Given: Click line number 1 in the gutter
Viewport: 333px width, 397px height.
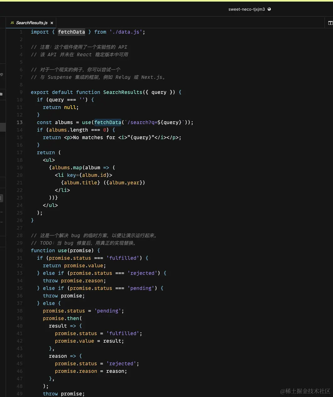Looking at the screenshot, I should 21,32.
